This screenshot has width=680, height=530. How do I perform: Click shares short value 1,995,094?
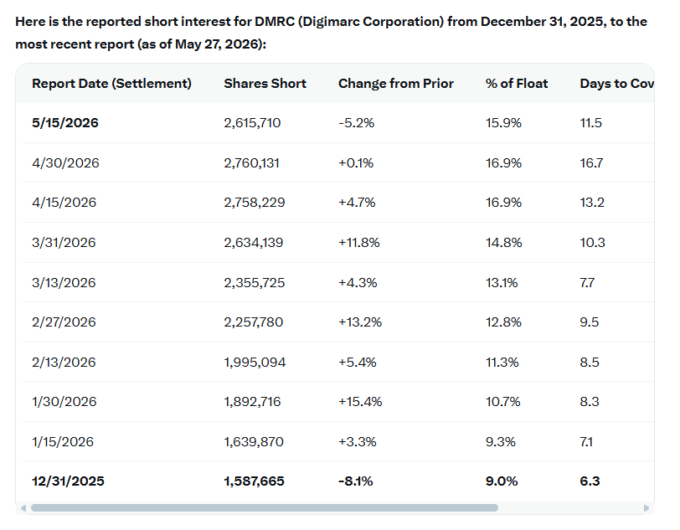[x=255, y=362]
